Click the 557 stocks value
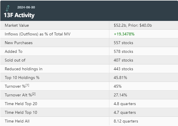 pyautogui.click(x=123, y=43)
